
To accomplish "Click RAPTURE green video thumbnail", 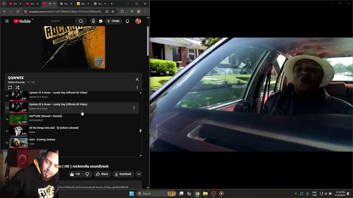I will tap(18, 119).
